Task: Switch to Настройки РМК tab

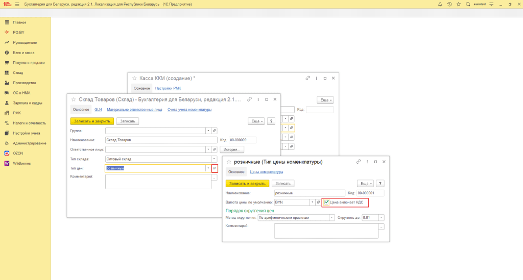Action: [168, 88]
